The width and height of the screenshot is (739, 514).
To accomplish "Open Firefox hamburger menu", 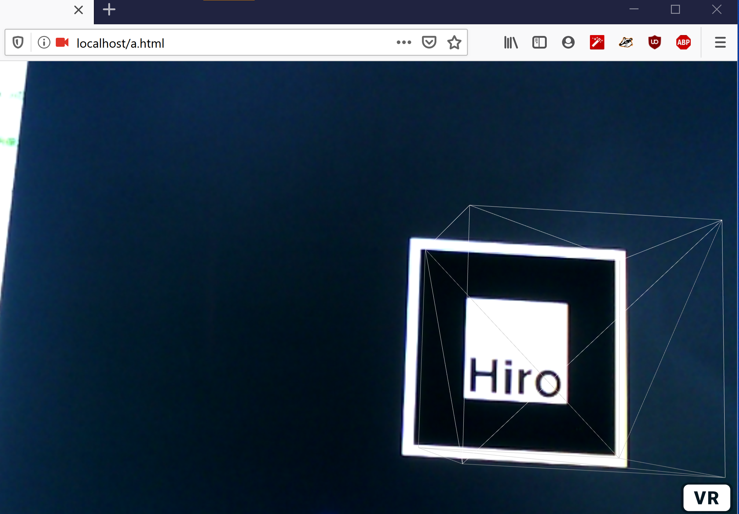I will pyautogui.click(x=720, y=43).
